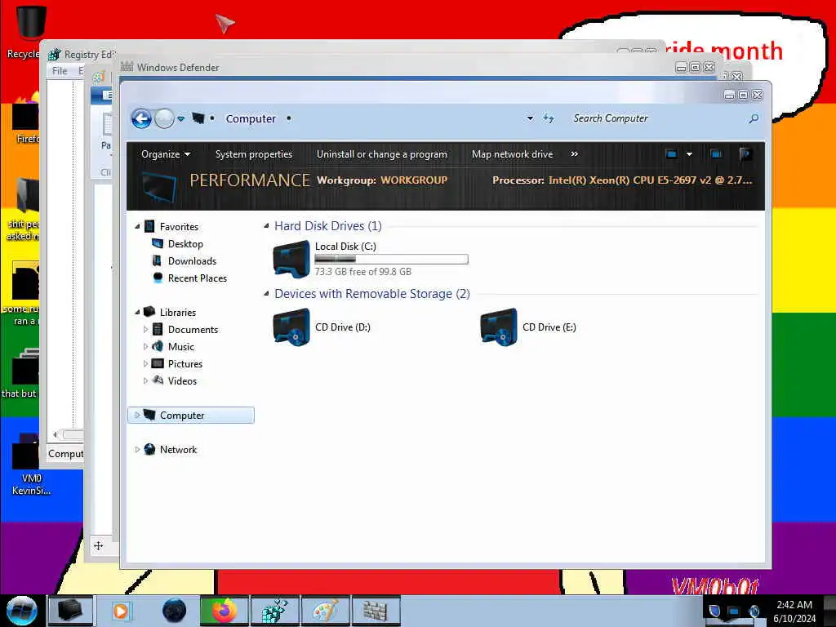Select Downloads under Favorites
836x627 pixels.
(192, 260)
